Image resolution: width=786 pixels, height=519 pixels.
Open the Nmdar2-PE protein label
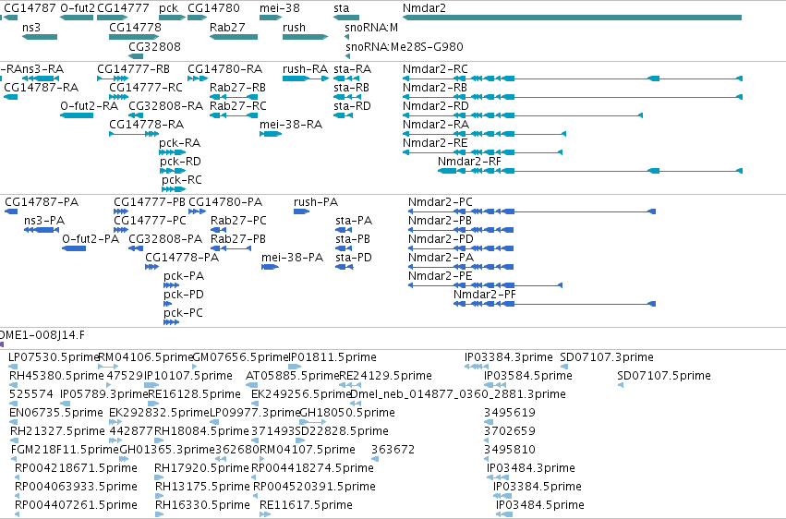click(x=441, y=276)
